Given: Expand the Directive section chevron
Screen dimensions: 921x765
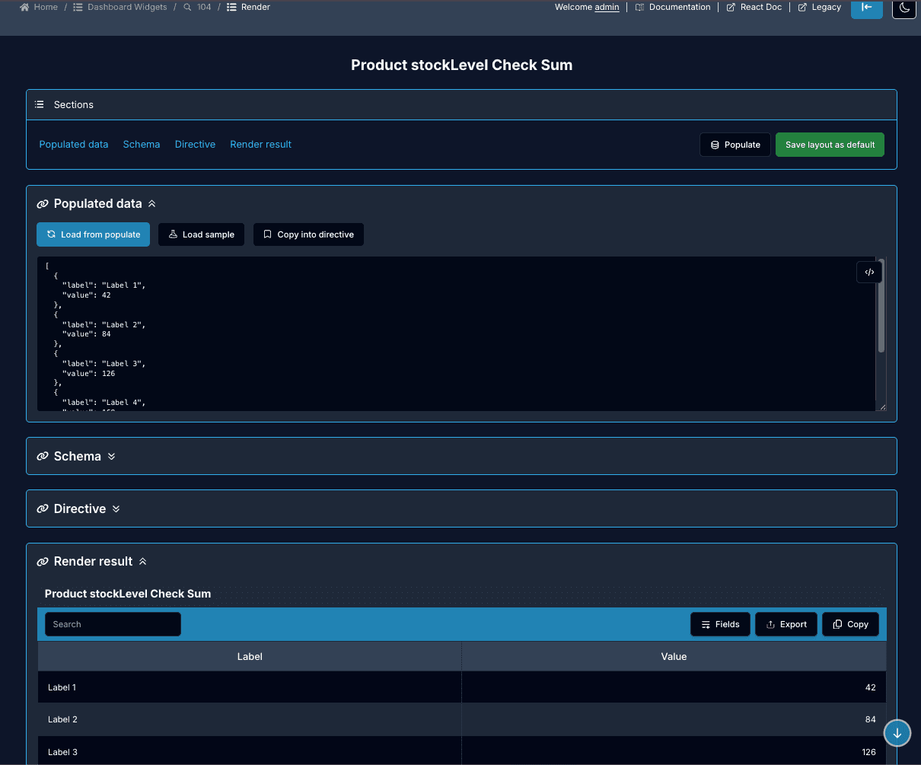Looking at the screenshot, I should (x=116, y=509).
